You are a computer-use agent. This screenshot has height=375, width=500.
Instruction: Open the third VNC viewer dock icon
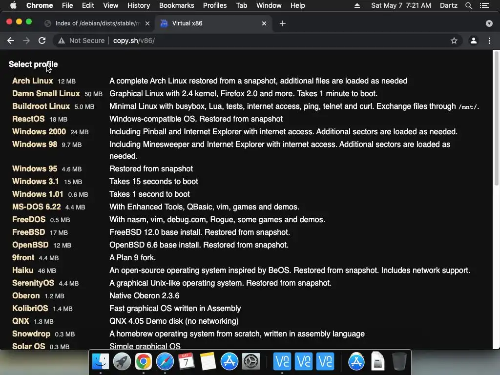[x=325, y=361]
